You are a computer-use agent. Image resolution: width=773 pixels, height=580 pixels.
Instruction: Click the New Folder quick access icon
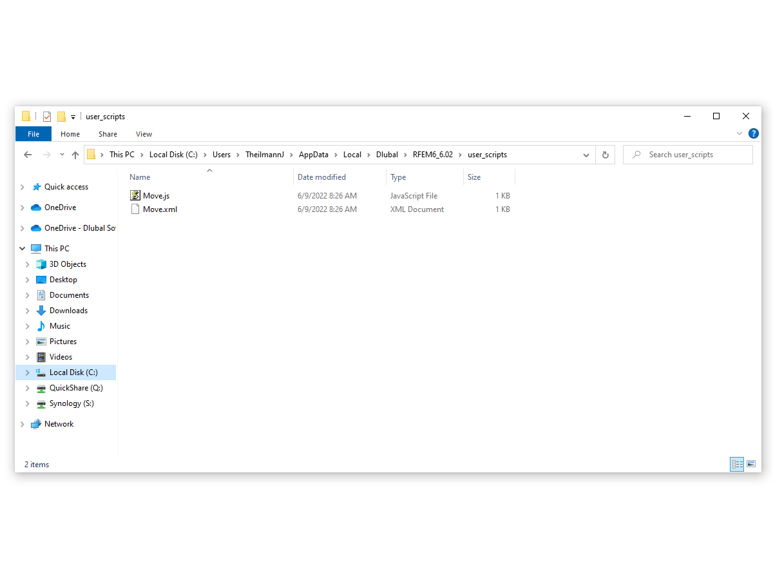pyautogui.click(x=61, y=116)
